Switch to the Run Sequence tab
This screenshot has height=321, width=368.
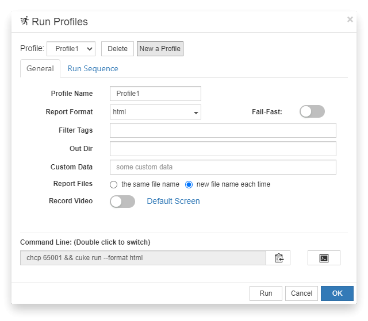click(93, 68)
